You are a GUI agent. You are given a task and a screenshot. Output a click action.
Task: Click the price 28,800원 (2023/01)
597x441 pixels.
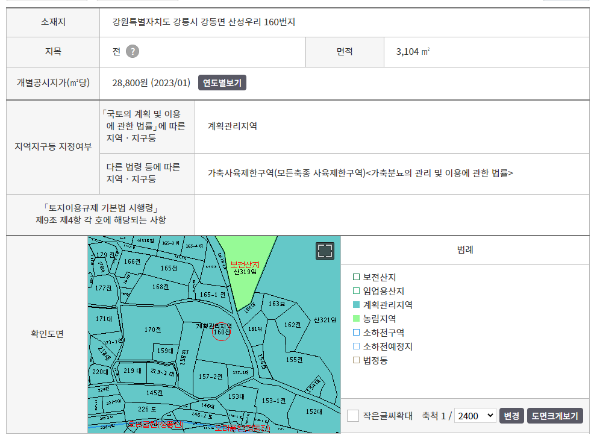151,83
